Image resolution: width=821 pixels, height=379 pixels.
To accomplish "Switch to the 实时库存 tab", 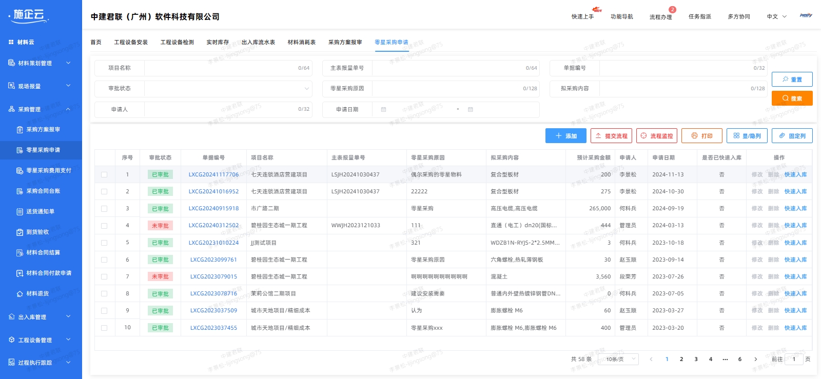I will tap(218, 43).
